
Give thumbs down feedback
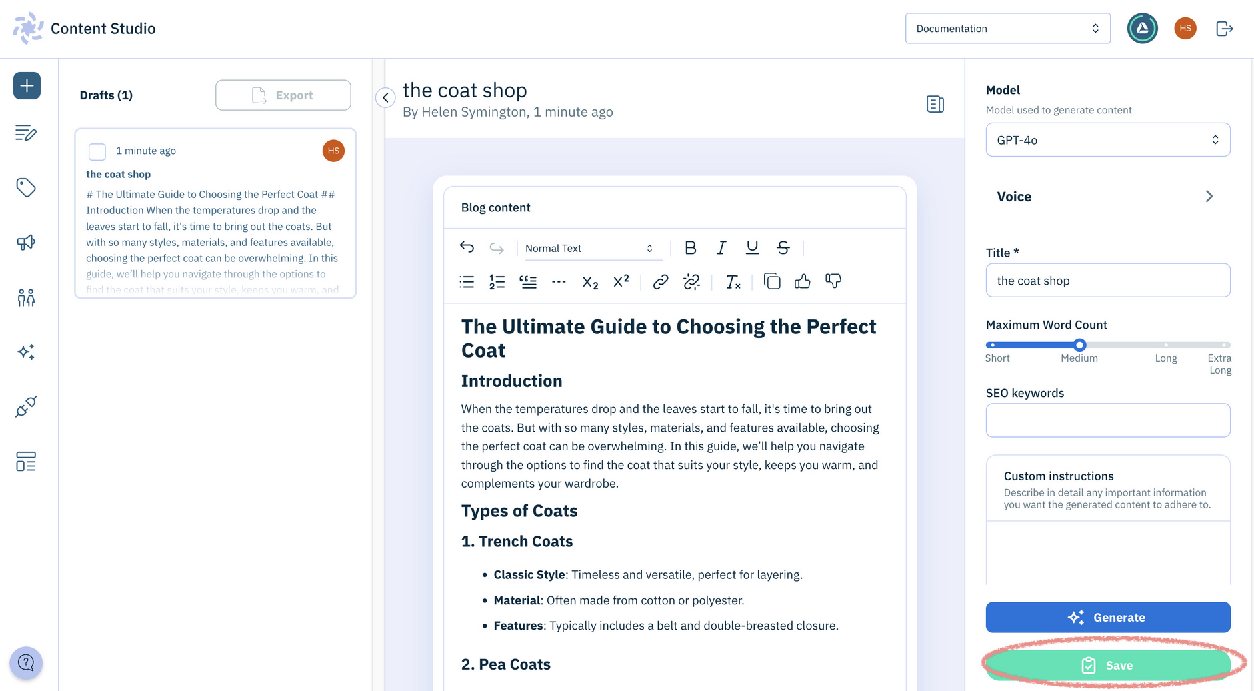[833, 281]
